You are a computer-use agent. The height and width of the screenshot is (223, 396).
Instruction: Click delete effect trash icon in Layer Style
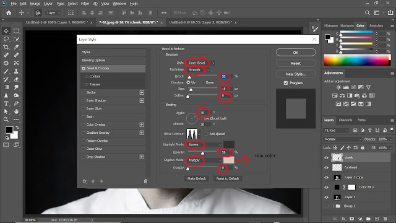[146, 181]
